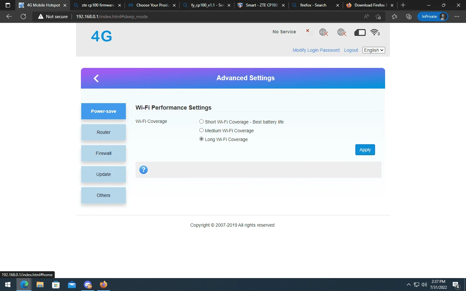Open Mail app from taskbar
Viewport: 466px width, 291px height.
click(72, 285)
